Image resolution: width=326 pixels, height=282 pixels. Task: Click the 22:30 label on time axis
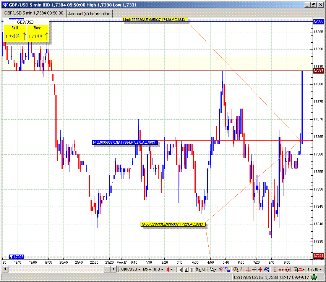pyautogui.click(x=94, y=262)
